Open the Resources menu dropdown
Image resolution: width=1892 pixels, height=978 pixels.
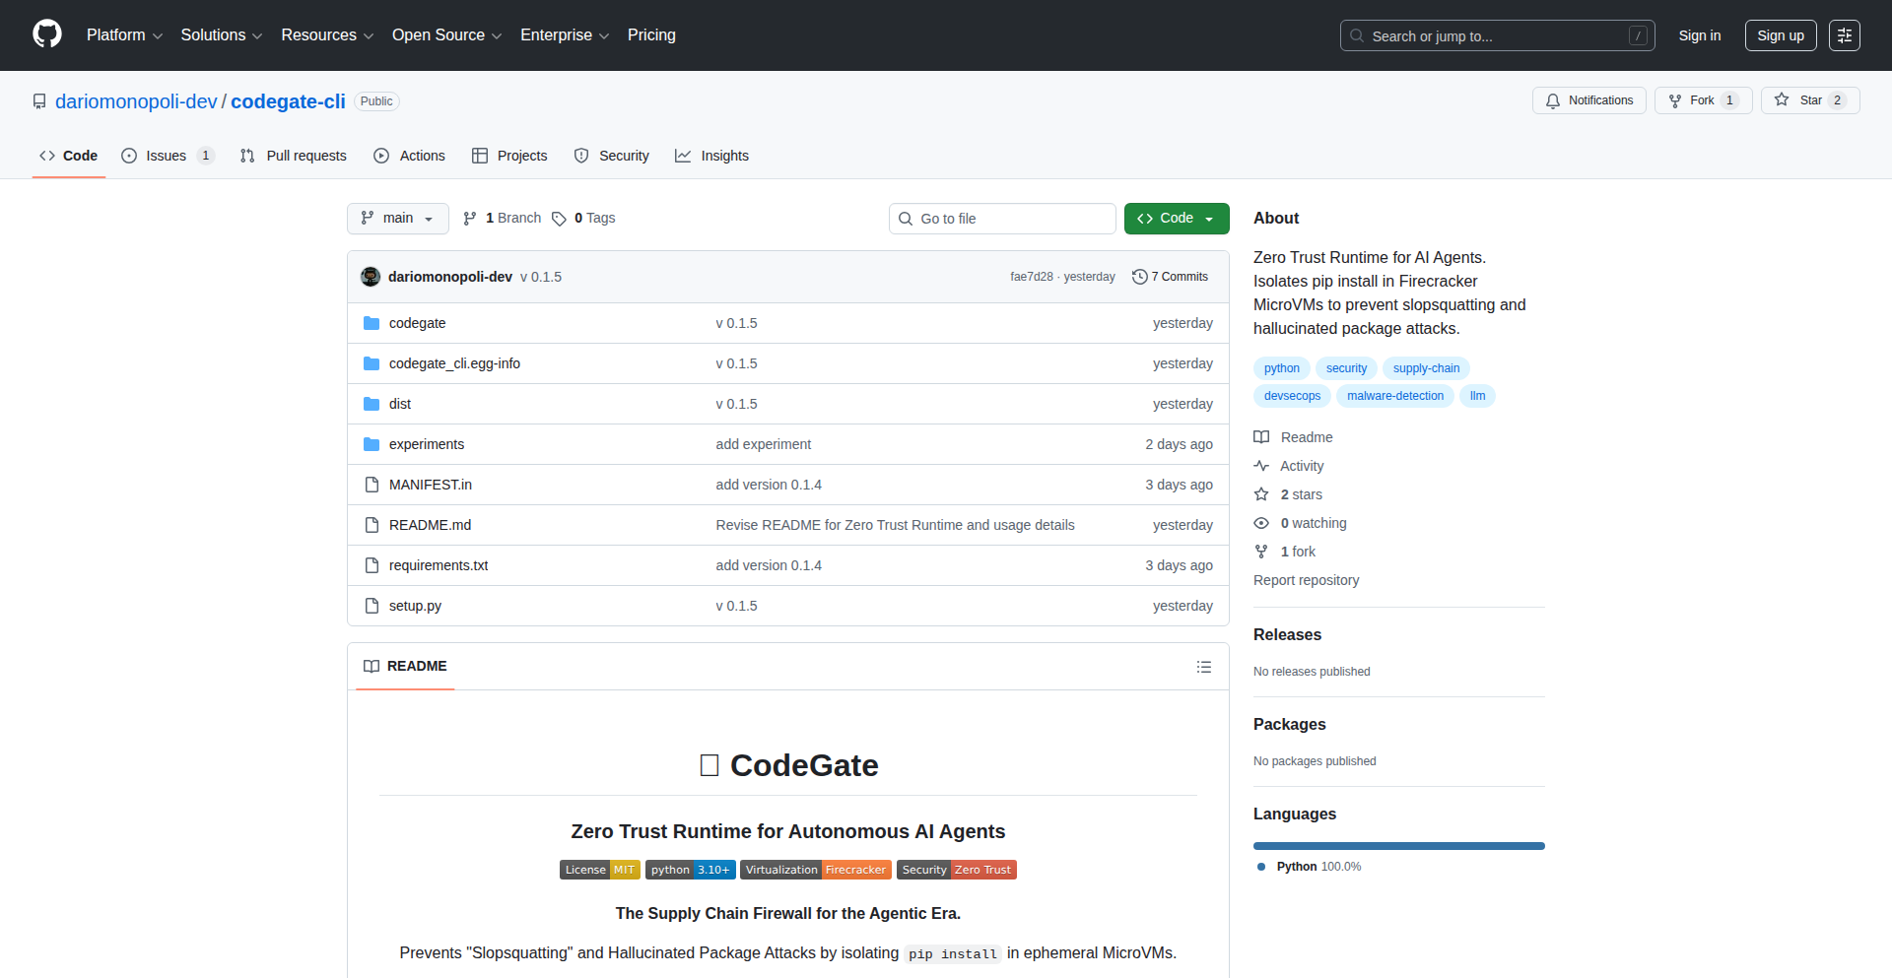coord(326,34)
